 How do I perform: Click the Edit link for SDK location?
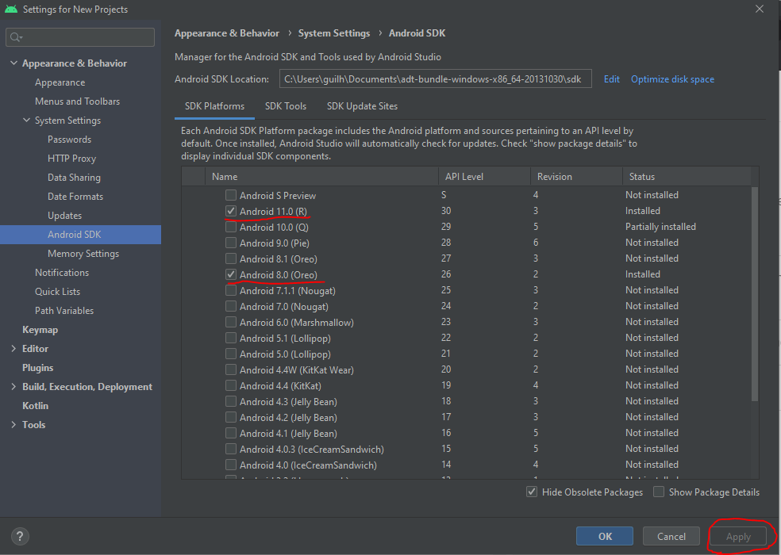pos(612,79)
